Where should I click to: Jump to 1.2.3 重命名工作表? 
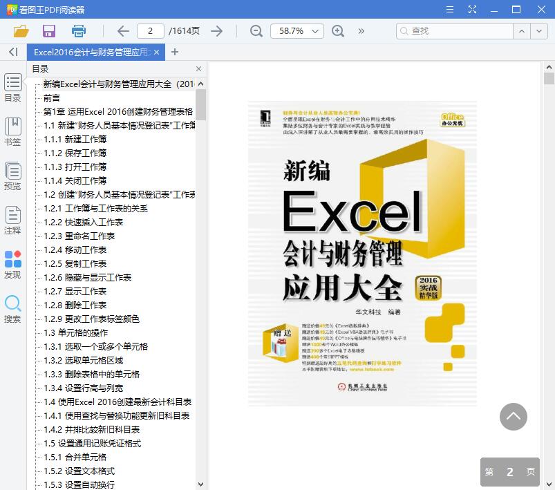pos(79,236)
